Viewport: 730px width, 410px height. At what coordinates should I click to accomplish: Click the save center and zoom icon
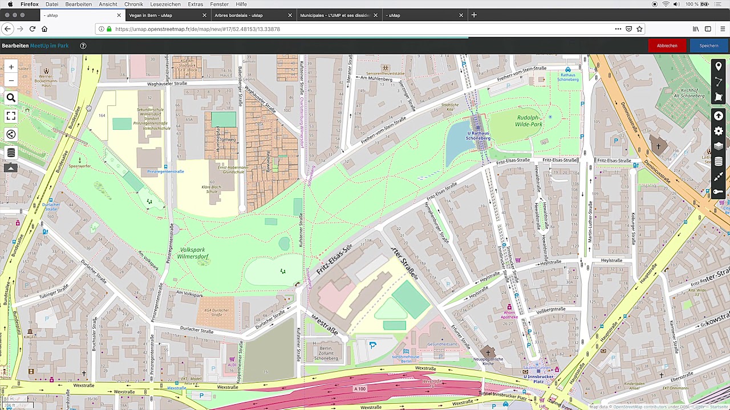(x=719, y=177)
